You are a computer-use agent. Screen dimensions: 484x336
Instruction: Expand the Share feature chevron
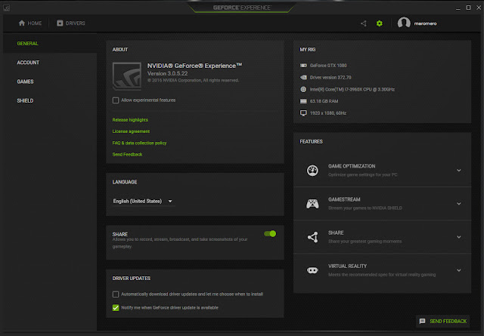(459, 237)
